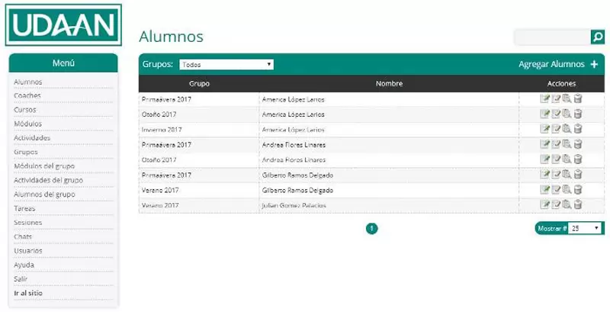Viewport: 610px width, 312px height.
Task: Click the copy documents icon for Julian Gomez Palacios
Action: 567,204
